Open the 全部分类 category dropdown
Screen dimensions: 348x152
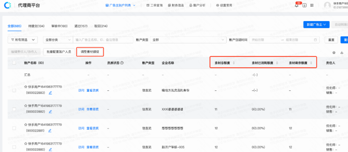58,40
